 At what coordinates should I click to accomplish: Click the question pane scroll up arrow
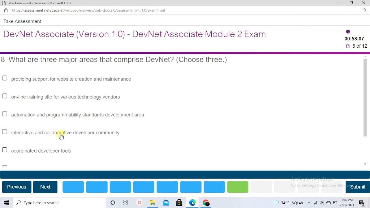[x=365, y=57]
